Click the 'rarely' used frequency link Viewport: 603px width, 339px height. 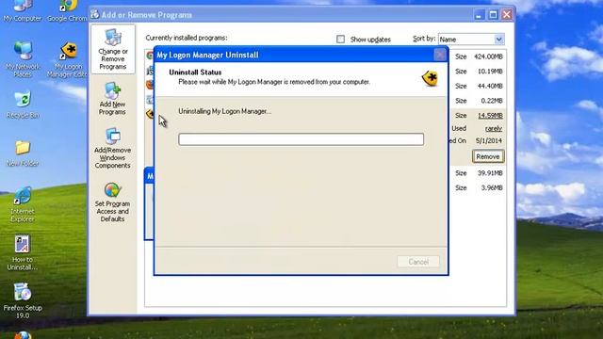[494, 128]
